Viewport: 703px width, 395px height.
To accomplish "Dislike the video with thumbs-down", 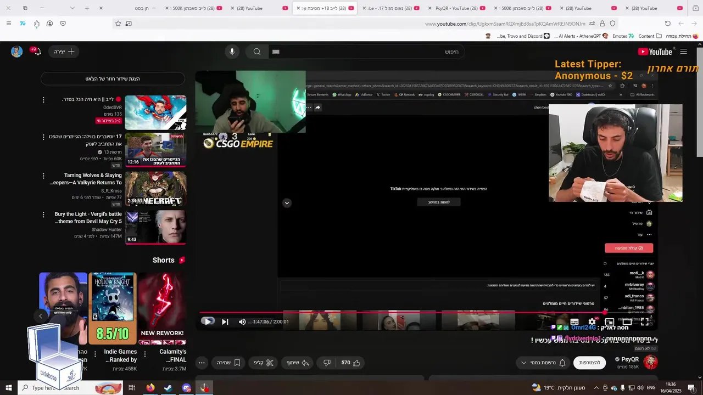I will 327,363.
